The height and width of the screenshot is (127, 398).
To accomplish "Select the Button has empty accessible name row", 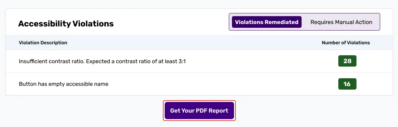I will coord(199,84).
